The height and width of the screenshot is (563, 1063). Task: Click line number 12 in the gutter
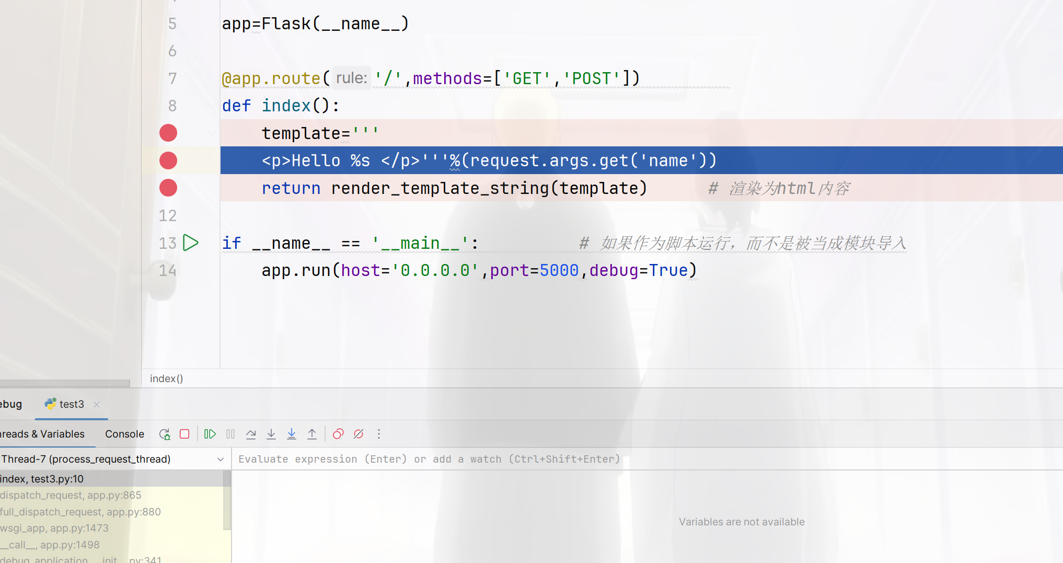168,215
